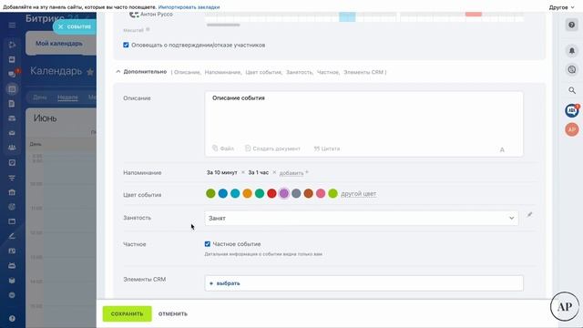Open help icon in right panel
583x328 pixels.
point(572,25)
